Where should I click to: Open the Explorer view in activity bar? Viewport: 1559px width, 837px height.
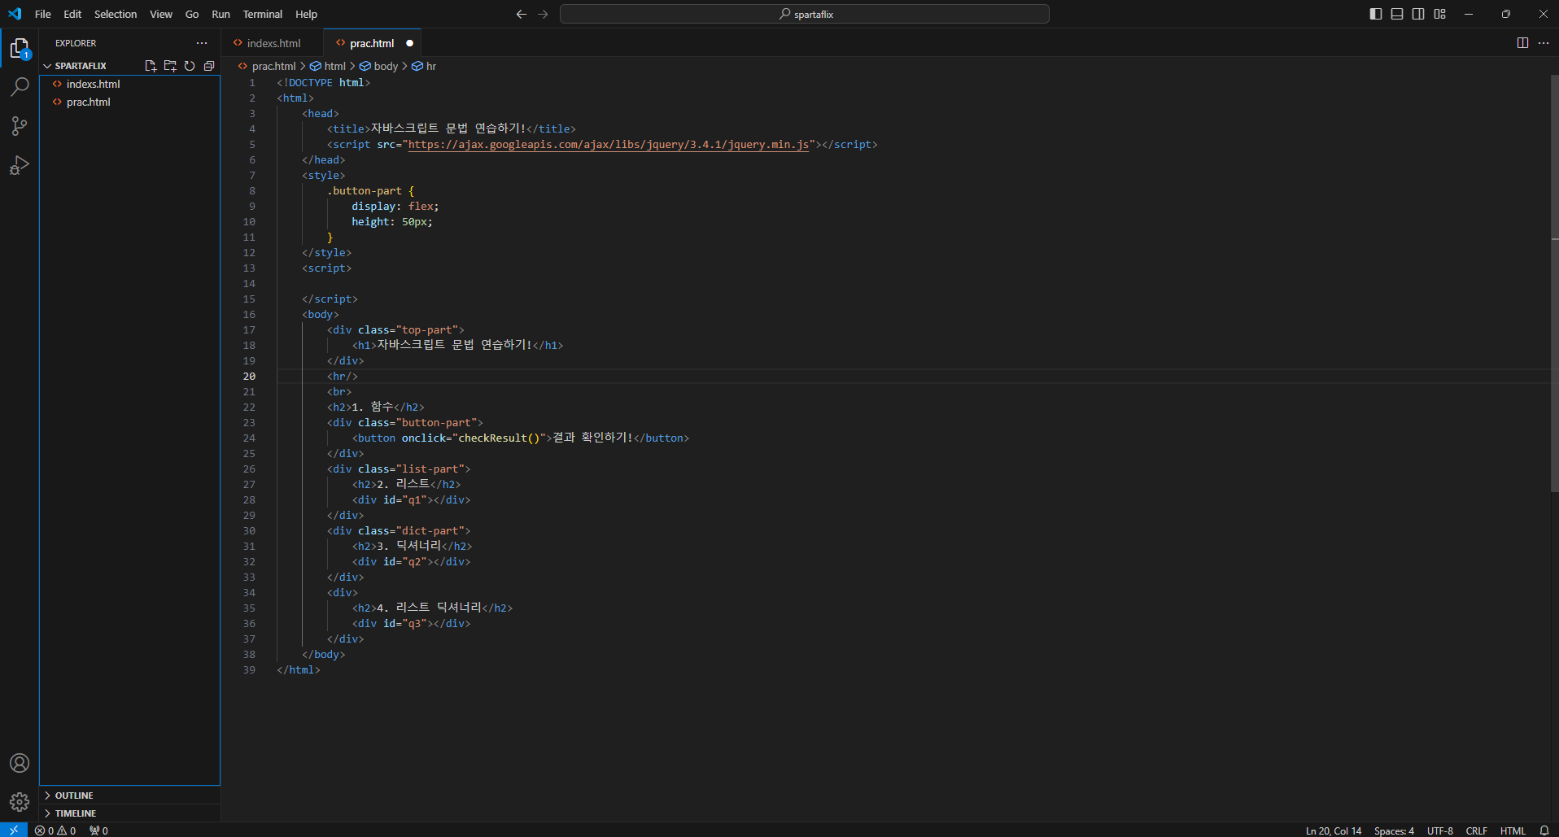pyautogui.click(x=20, y=49)
